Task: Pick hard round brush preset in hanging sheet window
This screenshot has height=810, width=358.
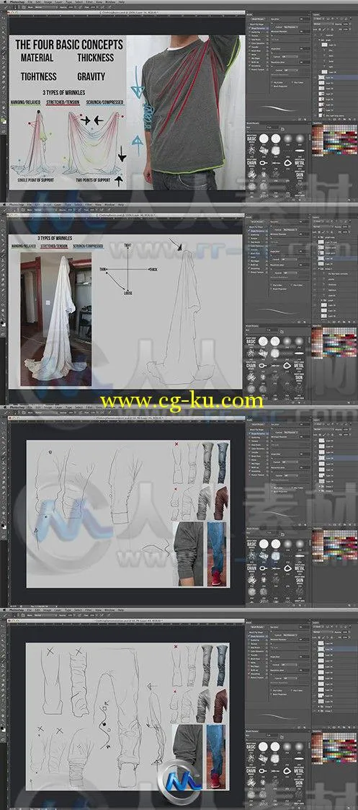Action: tap(263, 341)
